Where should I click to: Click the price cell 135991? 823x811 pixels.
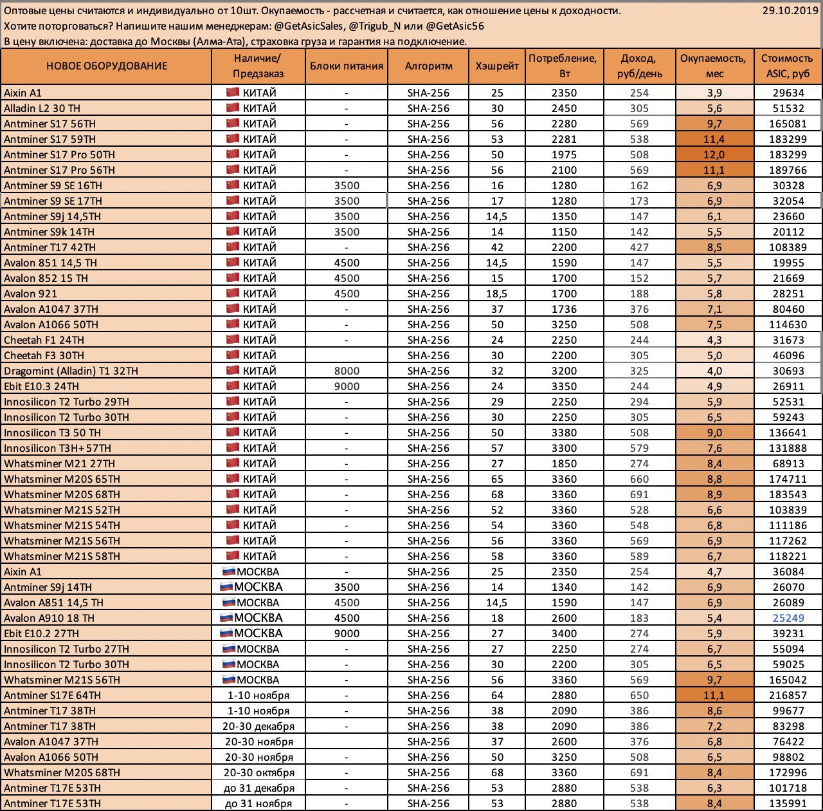coord(787,803)
